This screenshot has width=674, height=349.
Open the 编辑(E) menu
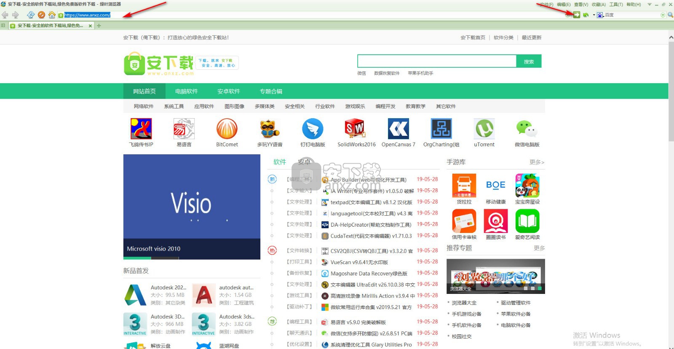pyautogui.click(x=563, y=5)
